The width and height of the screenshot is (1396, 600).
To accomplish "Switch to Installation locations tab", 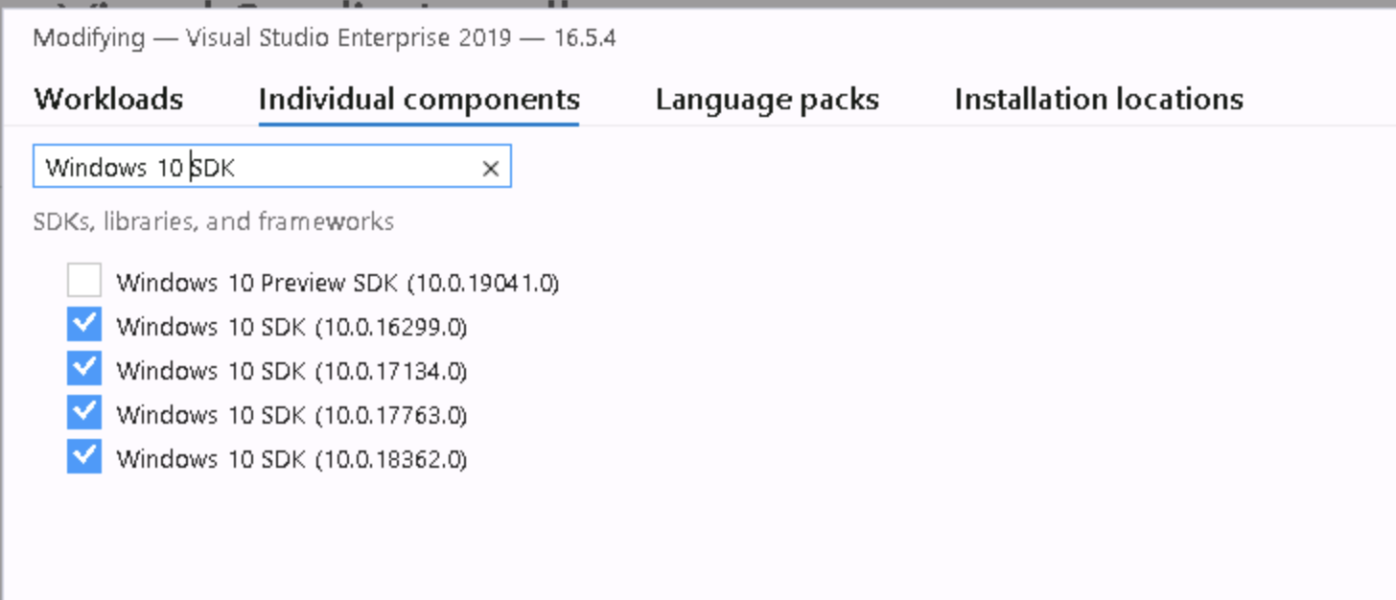I will tap(1099, 99).
